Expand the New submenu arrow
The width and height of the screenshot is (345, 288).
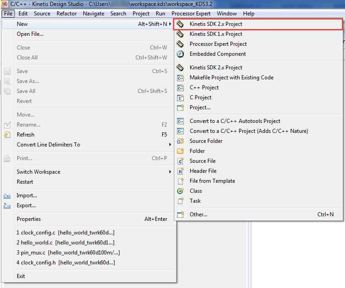pos(170,24)
